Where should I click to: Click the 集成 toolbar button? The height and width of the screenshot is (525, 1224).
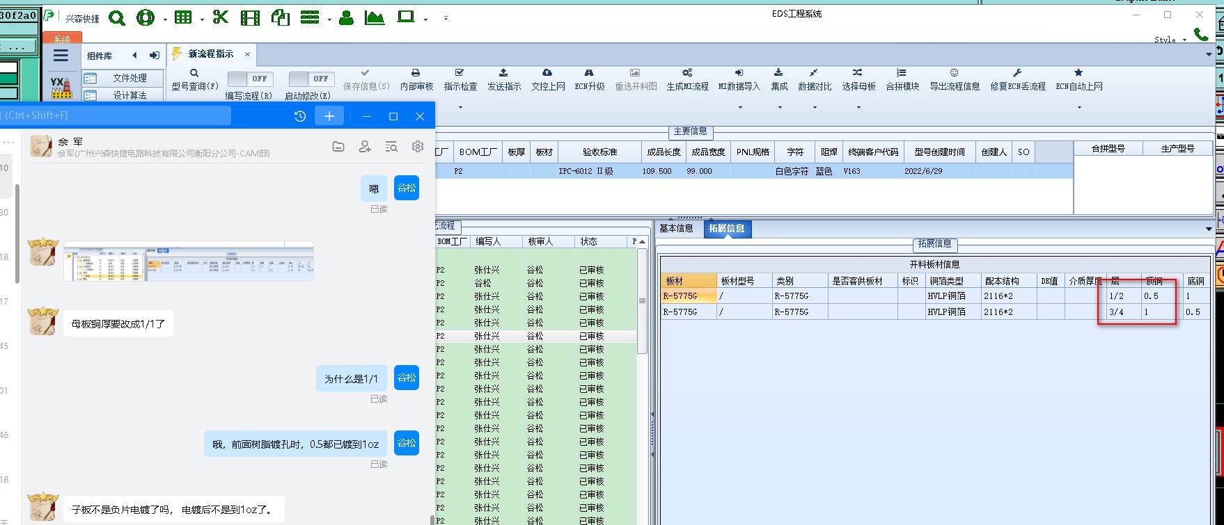[779, 80]
